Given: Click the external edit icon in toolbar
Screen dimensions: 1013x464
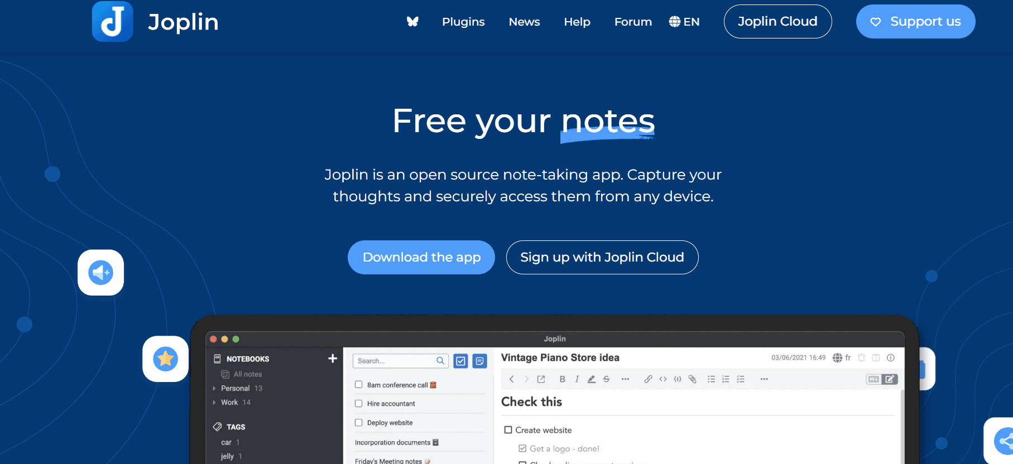Looking at the screenshot, I should point(541,379).
